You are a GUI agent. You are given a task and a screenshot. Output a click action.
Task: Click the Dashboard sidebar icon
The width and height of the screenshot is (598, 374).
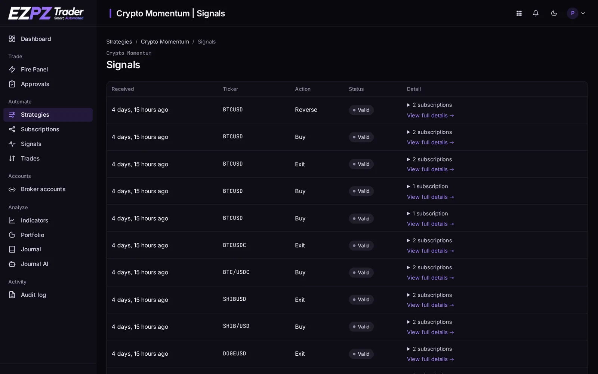coord(12,39)
